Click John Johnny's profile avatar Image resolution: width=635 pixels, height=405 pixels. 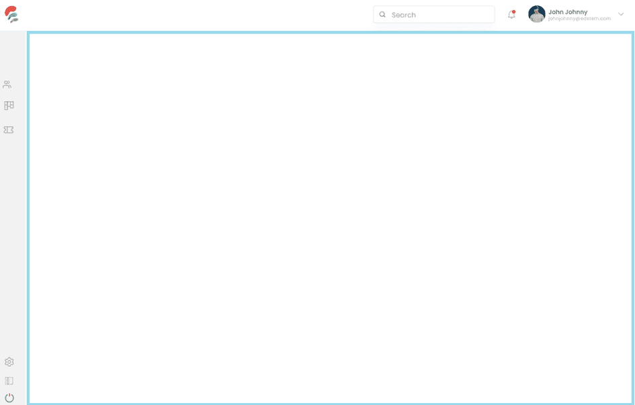(537, 13)
